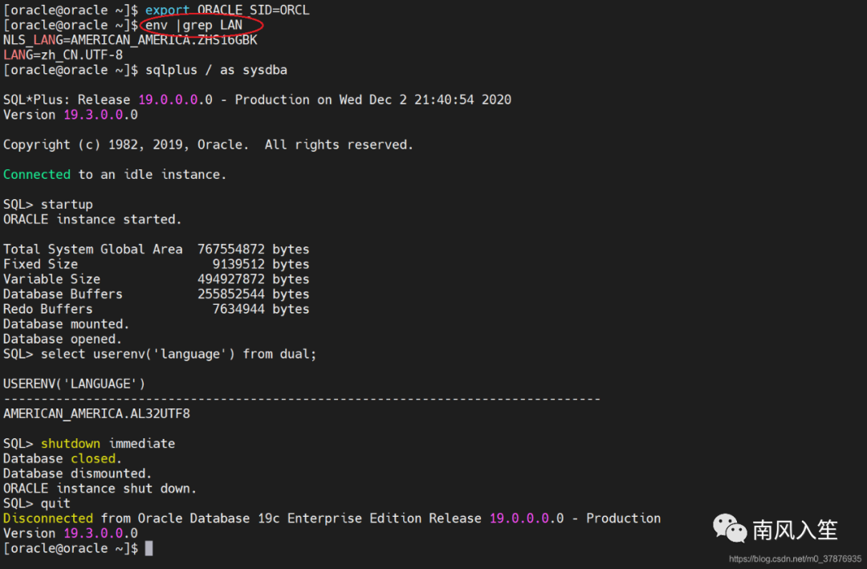This screenshot has height=569, width=867.
Task: Click the 'Database opened.' line
Action: [x=63, y=339]
